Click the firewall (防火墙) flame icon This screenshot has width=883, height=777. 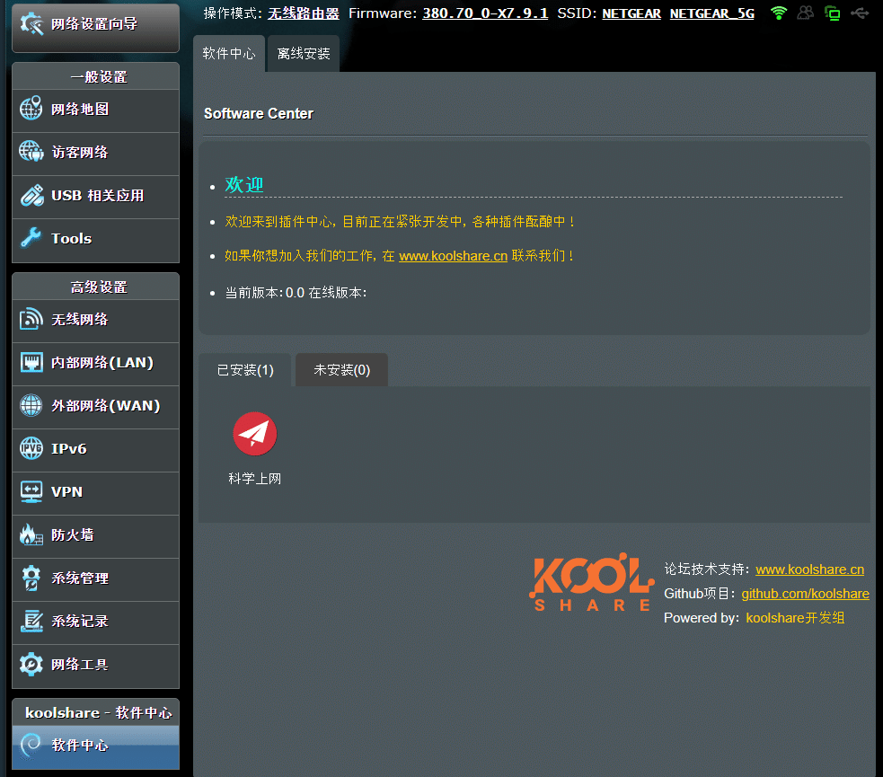pyautogui.click(x=31, y=534)
